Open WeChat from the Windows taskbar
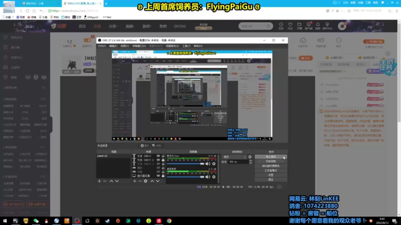 pyautogui.click(x=36, y=221)
